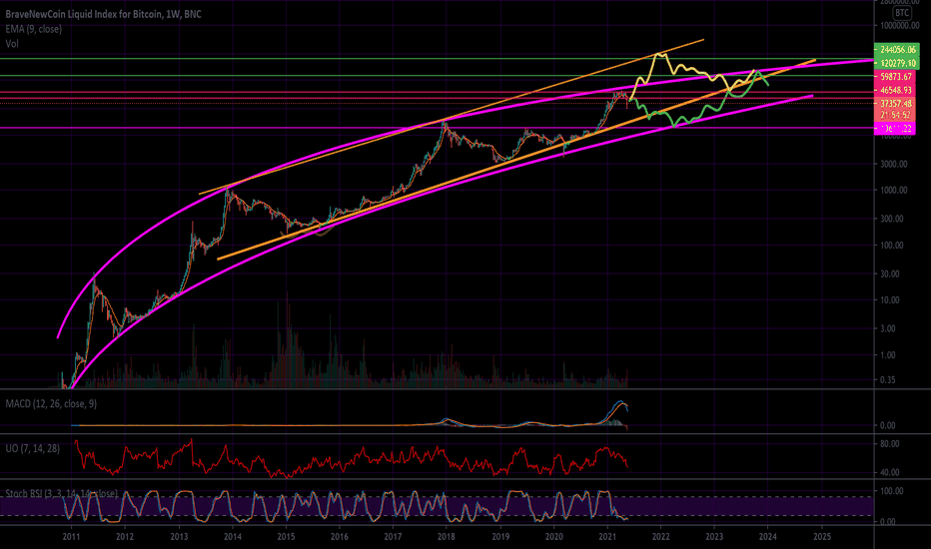Image resolution: width=931 pixels, height=549 pixels.
Task: Select the EMA (9, close) indicator legend
Action: pyautogui.click(x=33, y=29)
